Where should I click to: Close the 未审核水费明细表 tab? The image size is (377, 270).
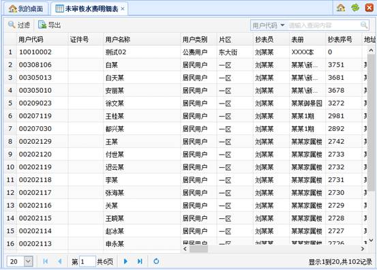123,9
